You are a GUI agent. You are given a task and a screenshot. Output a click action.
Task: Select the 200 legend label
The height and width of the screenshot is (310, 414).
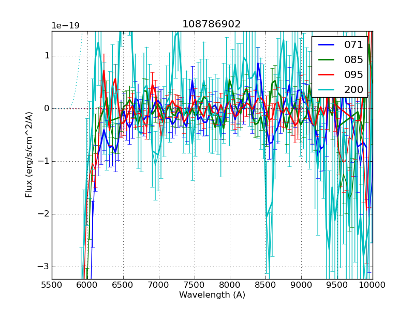click(353, 89)
